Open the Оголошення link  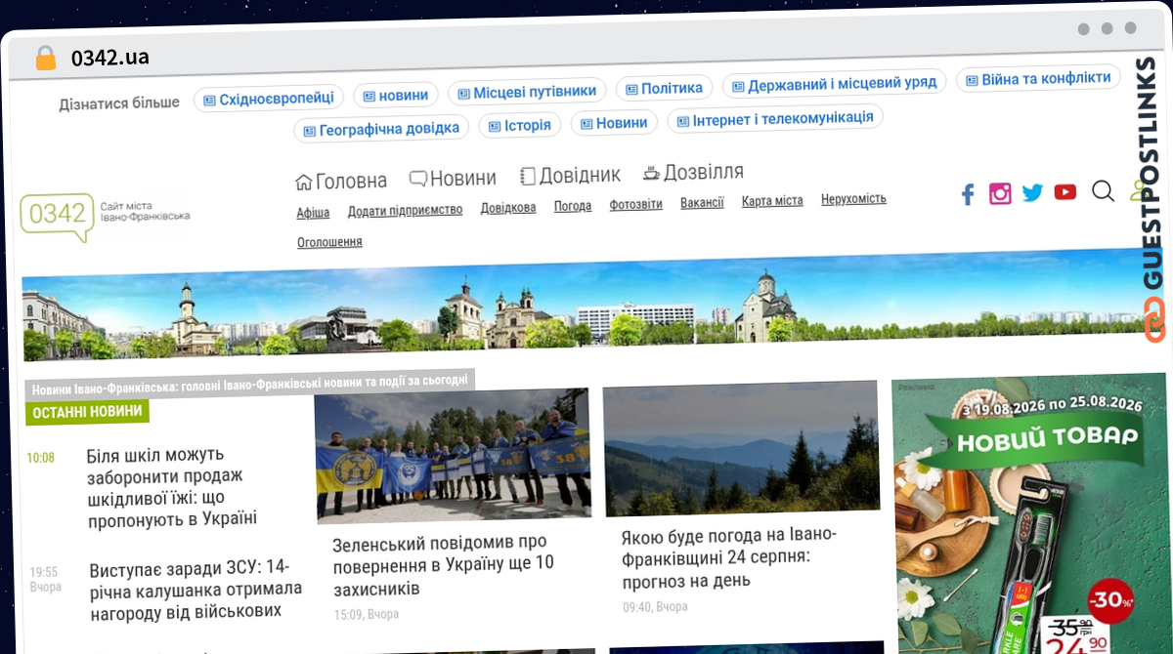pos(329,241)
